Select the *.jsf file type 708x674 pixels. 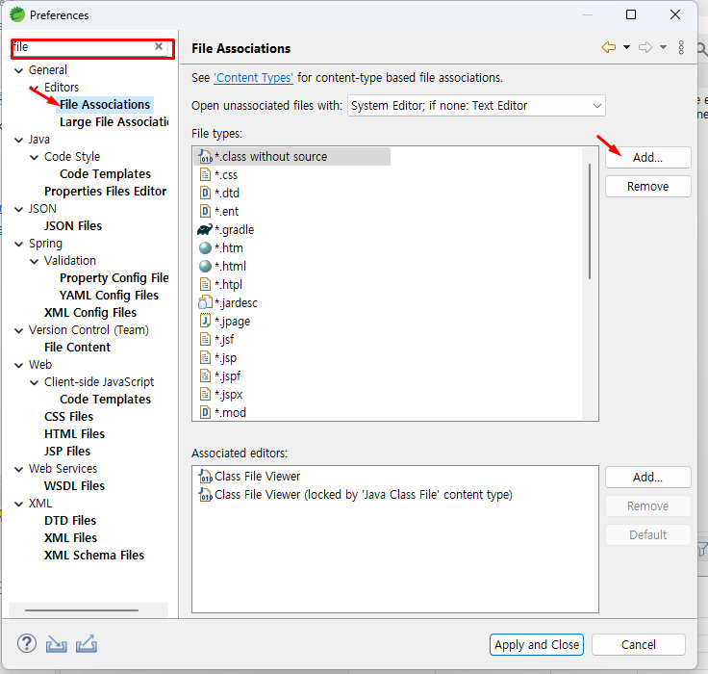click(216, 340)
